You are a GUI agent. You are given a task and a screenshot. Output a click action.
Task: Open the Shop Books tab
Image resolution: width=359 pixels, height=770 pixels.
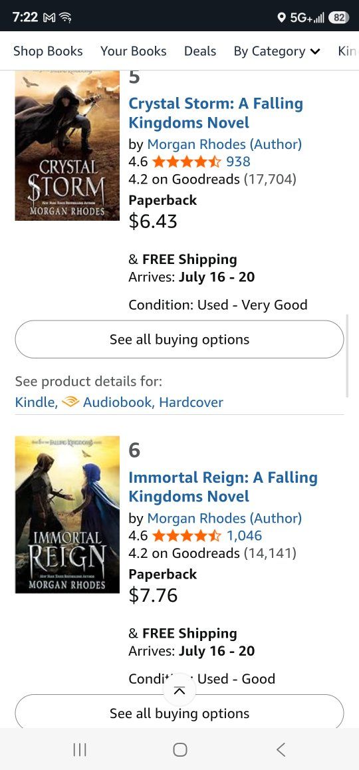coord(48,51)
